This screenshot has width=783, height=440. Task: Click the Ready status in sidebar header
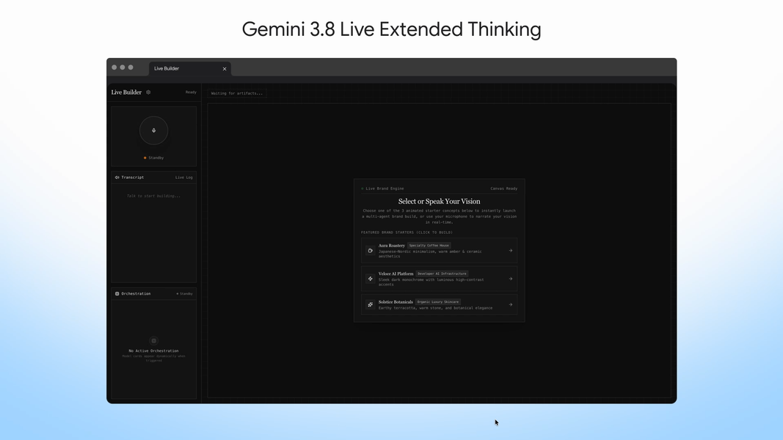[x=191, y=92]
